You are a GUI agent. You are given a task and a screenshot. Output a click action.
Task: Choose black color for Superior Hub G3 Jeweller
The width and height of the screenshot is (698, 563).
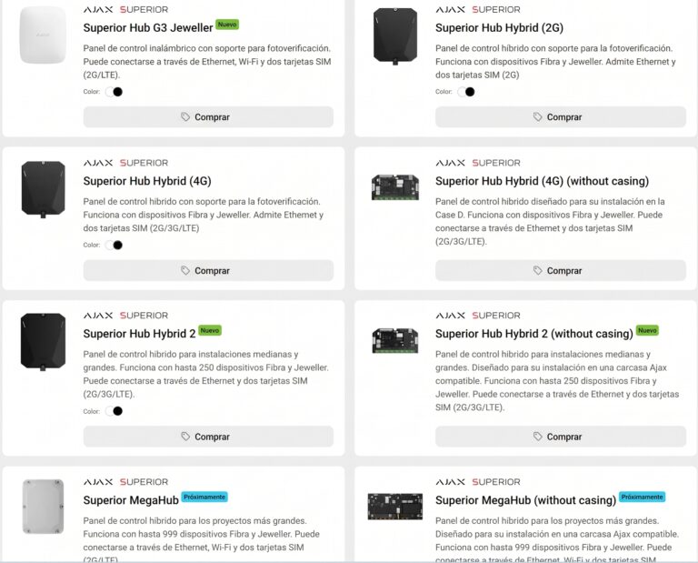click(x=118, y=92)
